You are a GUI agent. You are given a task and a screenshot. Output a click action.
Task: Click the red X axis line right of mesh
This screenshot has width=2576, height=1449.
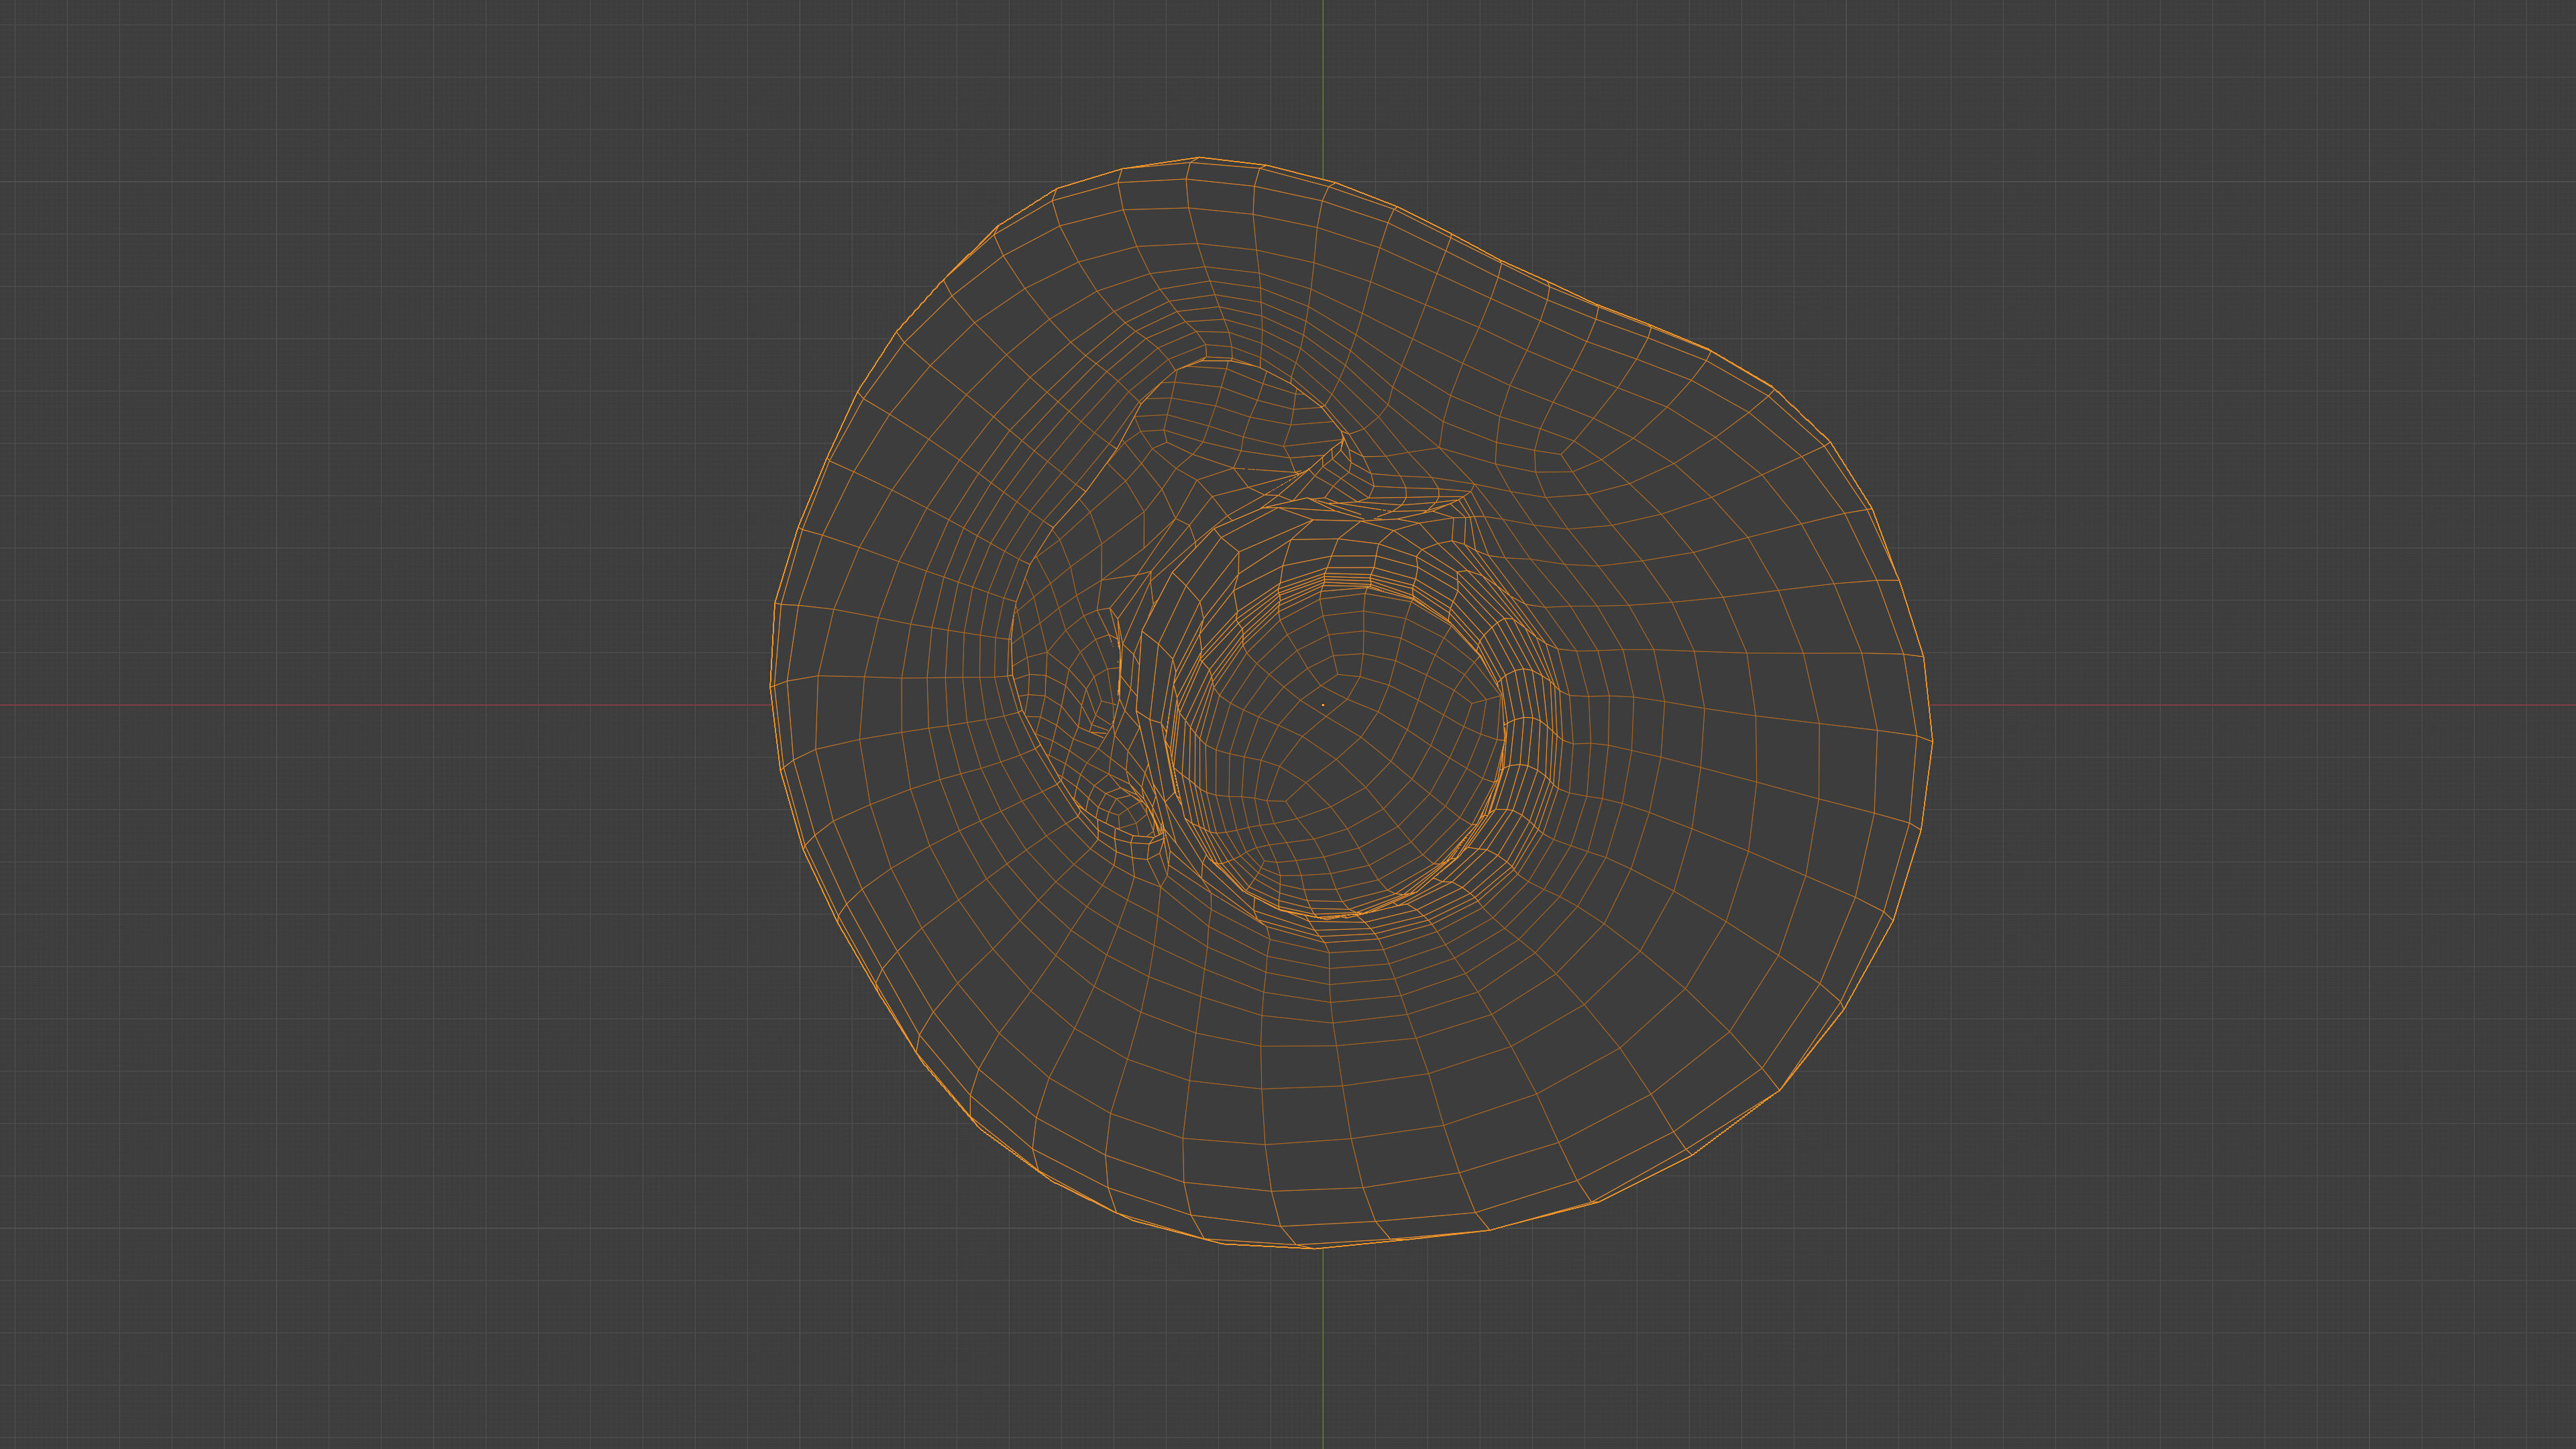(x=2250, y=705)
